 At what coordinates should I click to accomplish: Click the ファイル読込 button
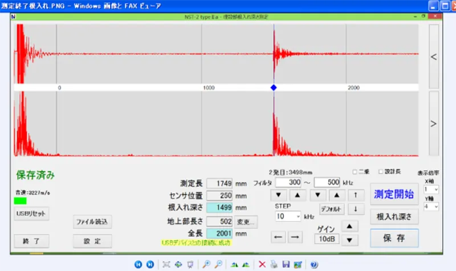point(92,221)
